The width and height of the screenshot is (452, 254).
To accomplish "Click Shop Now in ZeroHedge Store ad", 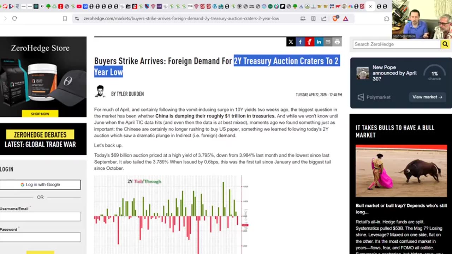I will (40, 114).
